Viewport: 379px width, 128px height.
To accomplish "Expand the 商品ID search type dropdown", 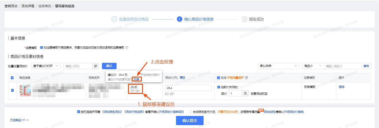I will click(313, 66).
